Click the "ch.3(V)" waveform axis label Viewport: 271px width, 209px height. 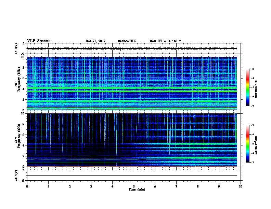pyautogui.click(x=16, y=175)
